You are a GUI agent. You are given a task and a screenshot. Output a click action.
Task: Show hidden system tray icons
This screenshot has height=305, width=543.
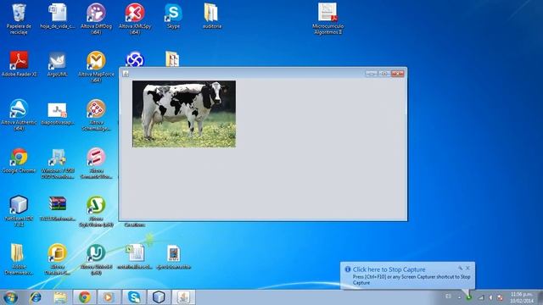click(x=459, y=297)
